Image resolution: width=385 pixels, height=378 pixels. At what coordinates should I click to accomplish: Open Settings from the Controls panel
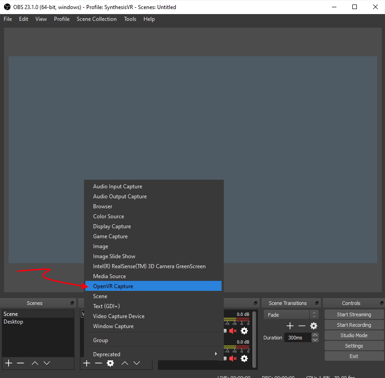pos(354,346)
